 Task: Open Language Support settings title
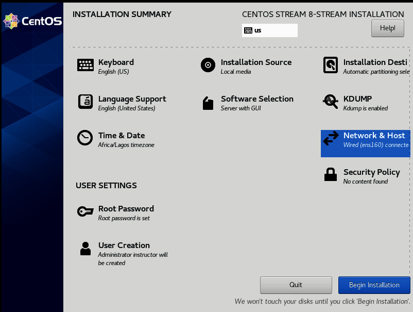coord(132,99)
